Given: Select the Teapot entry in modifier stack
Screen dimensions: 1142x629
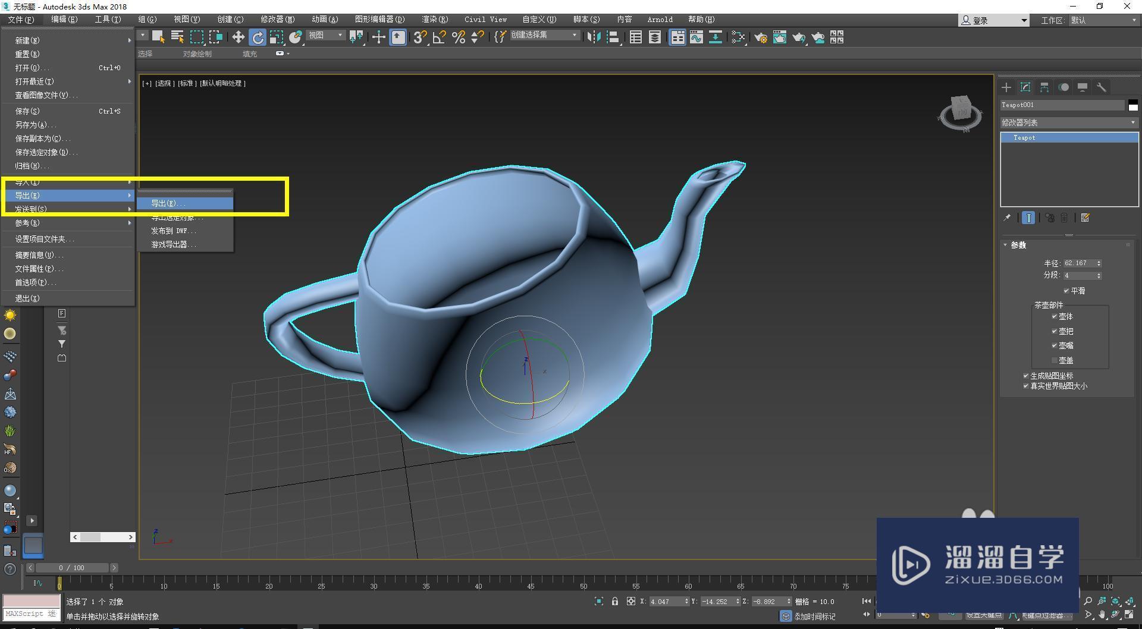Looking at the screenshot, I should pos(1024,137).
